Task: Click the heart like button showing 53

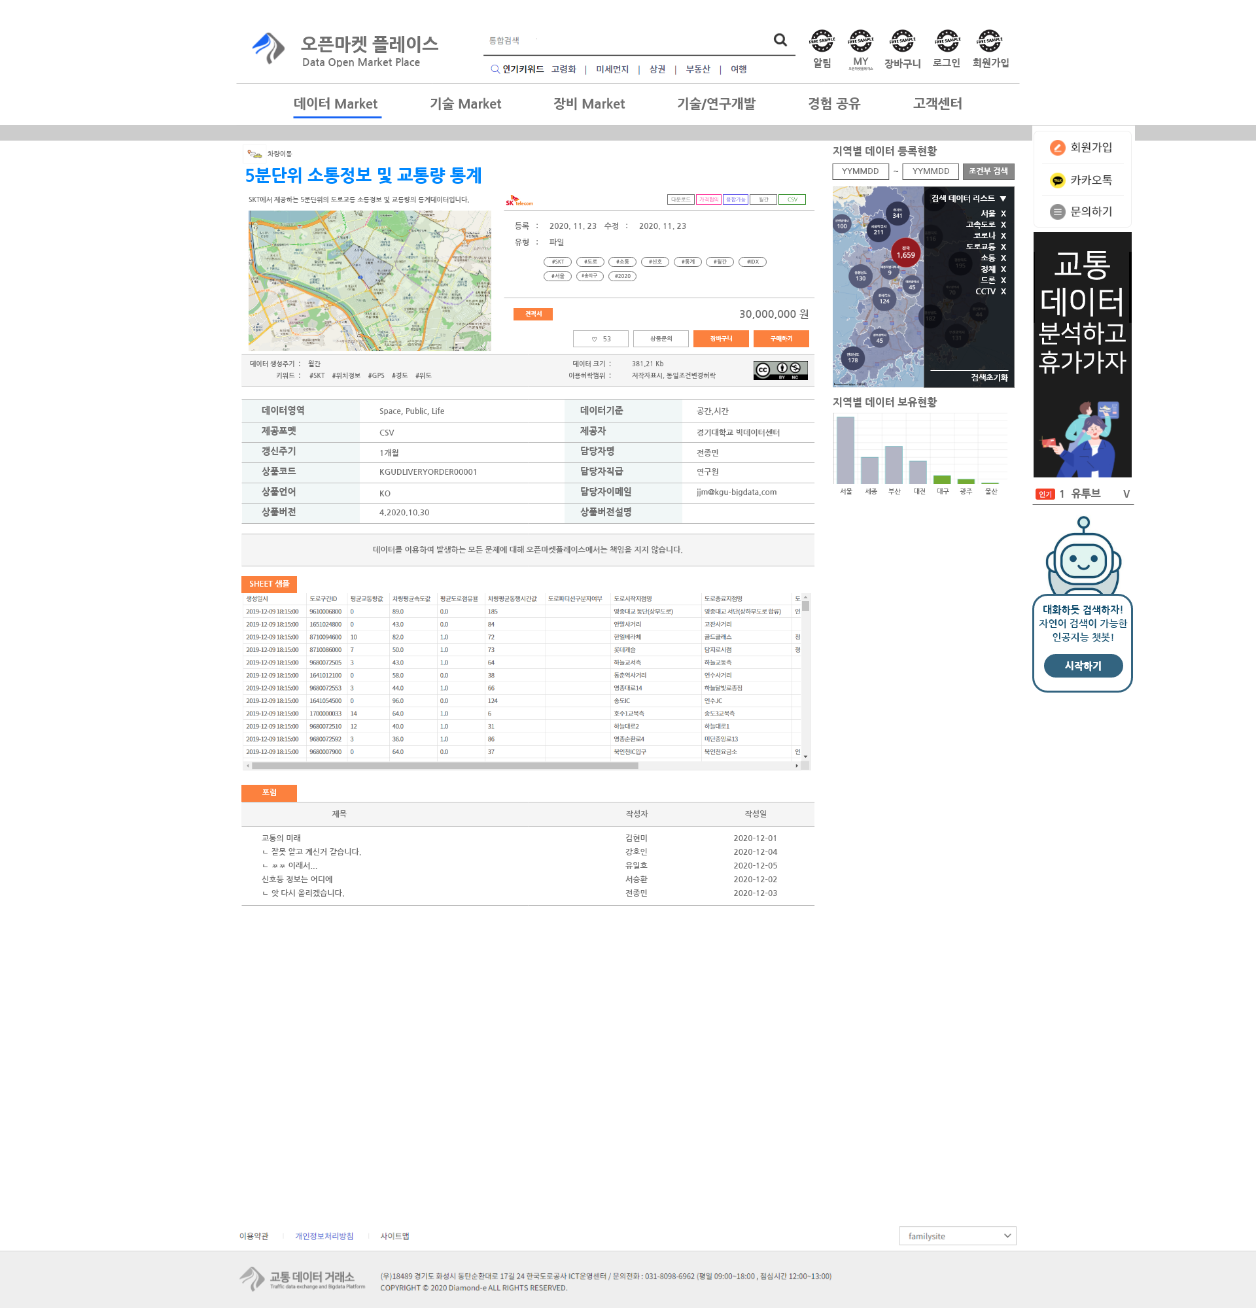Action: (600, 339)
